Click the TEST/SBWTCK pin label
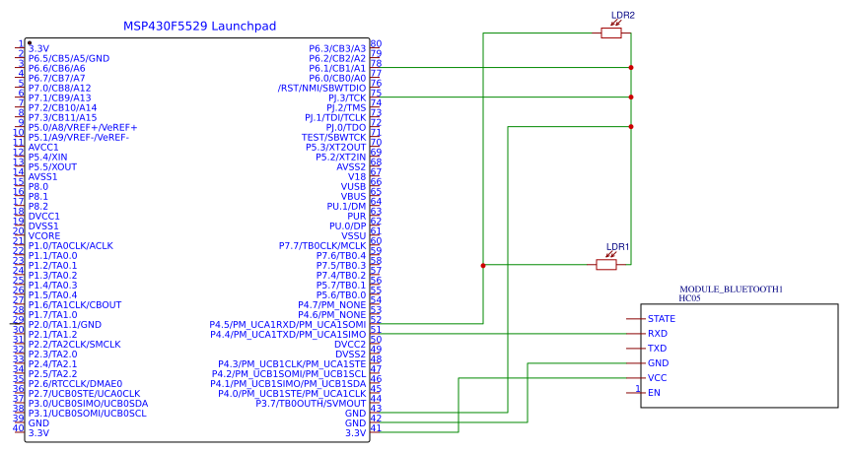 [333, 137]
